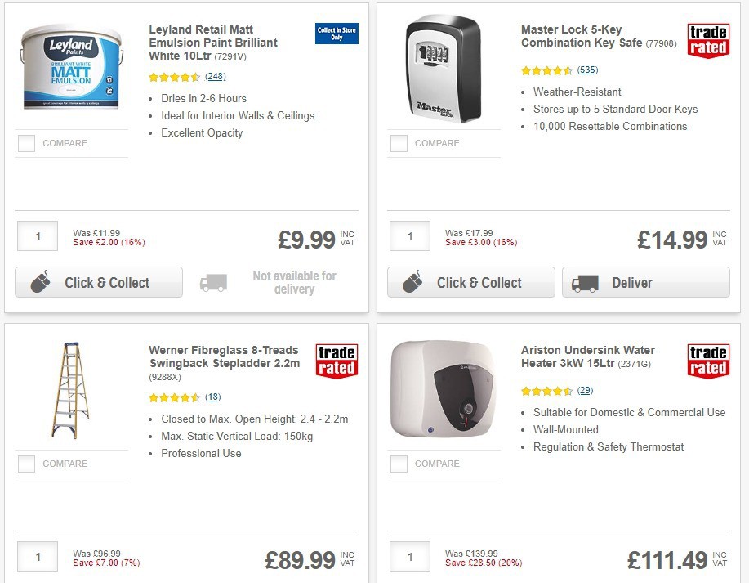Screen dimensions: 749x583
Task: Click the mouse icon on Master Lock Click & Collect button
Action: [x=412, y=281]
